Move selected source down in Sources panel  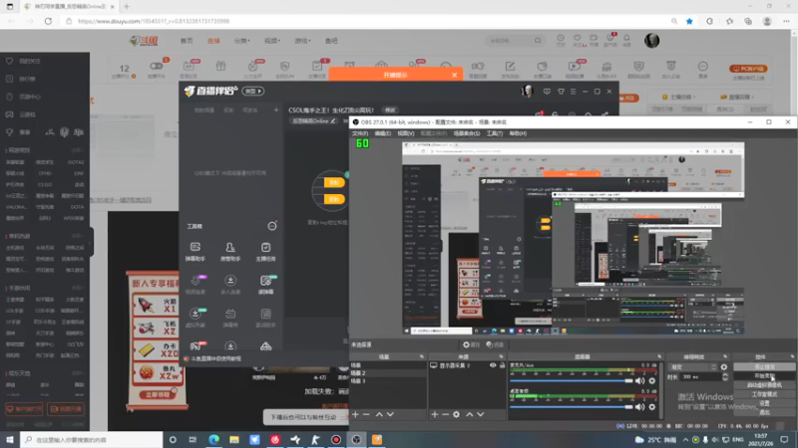[x=481, y=414]
